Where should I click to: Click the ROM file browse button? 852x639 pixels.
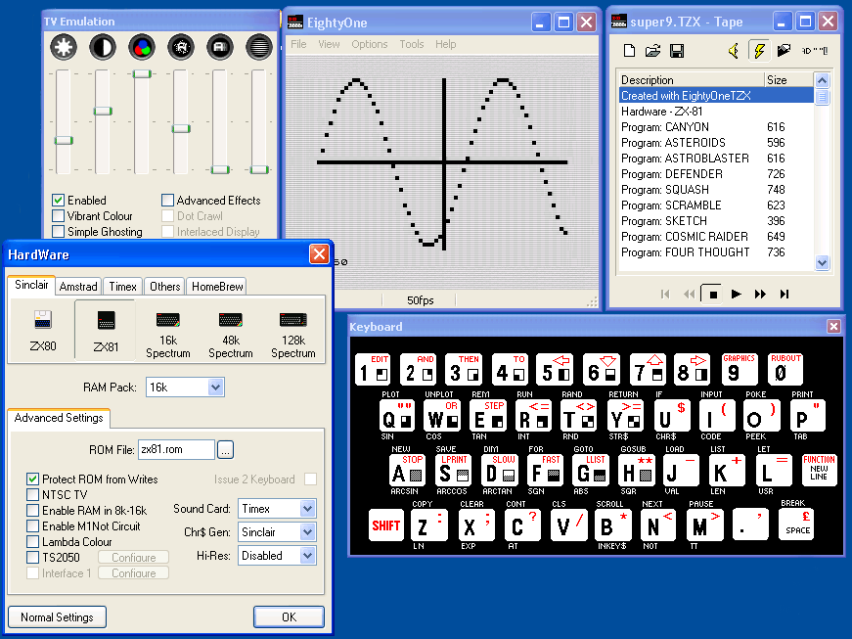point(225,450)
